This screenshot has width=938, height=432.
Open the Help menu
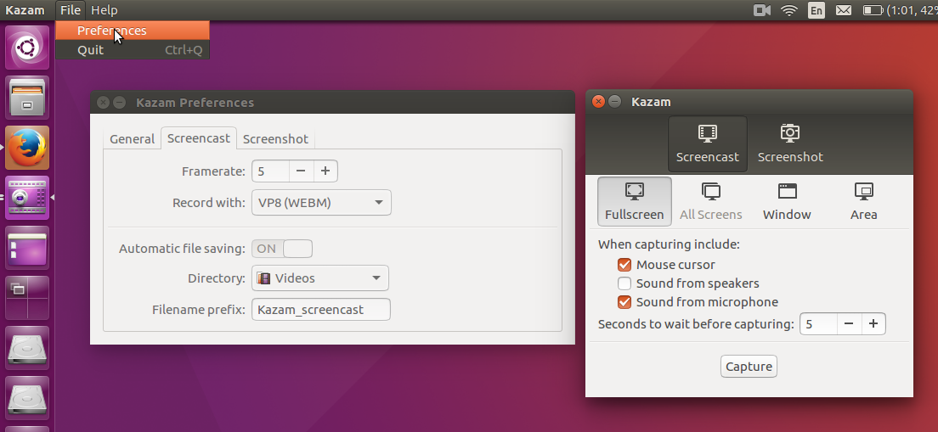(x=105, y=10)
